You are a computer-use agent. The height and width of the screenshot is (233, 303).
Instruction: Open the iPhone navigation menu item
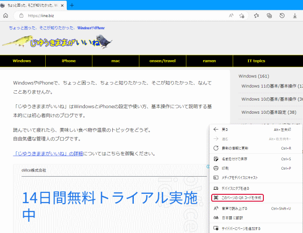tap(69, 61)
